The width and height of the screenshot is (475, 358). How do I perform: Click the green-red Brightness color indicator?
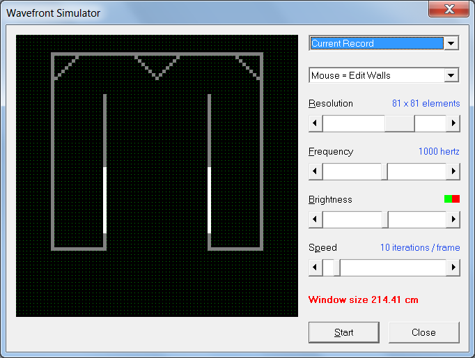pyautogui.click(x=452, y=199)
